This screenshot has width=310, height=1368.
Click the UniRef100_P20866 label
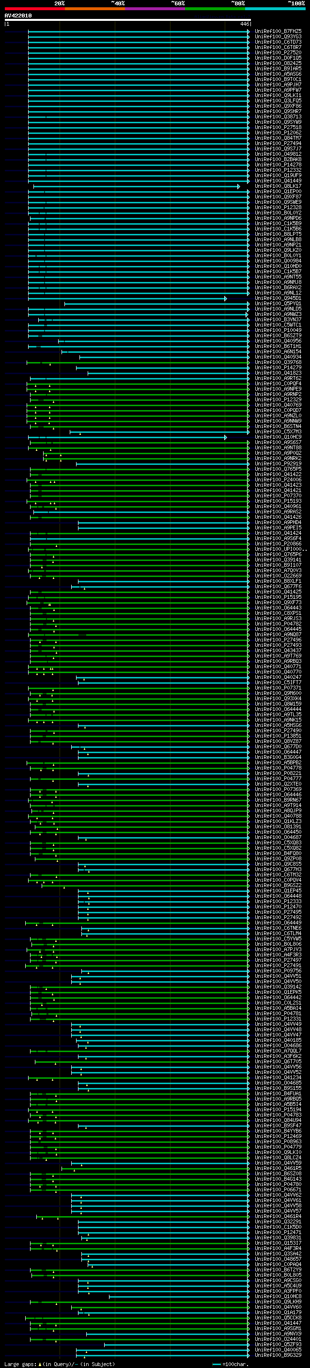coord(278,544)
